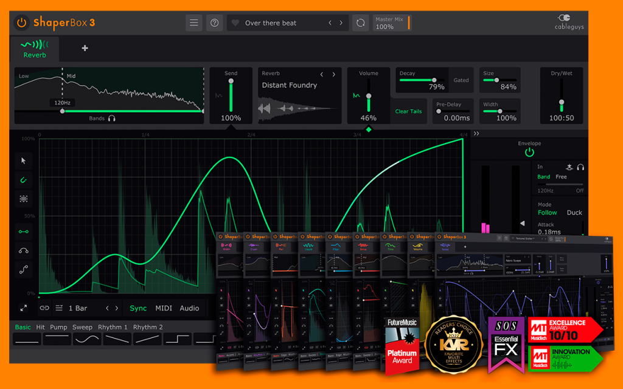This screenshot has height=389, width=623.
Task: Switch to the Reverb shaper tab
Action: click(35, 49)
